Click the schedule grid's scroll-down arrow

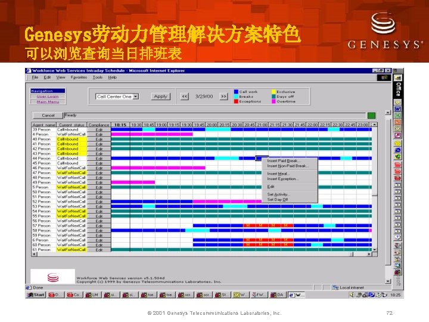point(375,250)
